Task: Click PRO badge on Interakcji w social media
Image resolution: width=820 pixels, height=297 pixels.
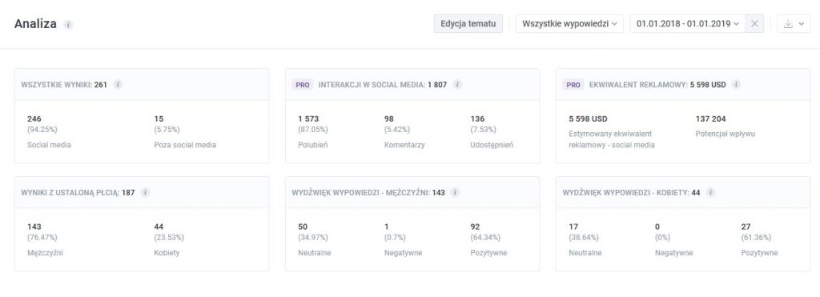Action: (x=302, y=84)
